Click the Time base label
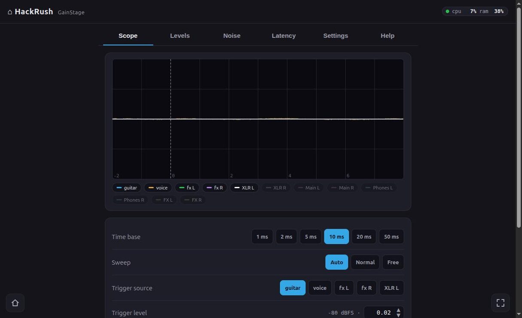This screenshot has height=318, width=522. (126, 237)
